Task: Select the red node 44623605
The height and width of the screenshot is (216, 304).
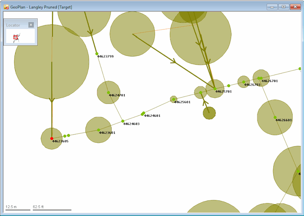Action: [52, 138]
